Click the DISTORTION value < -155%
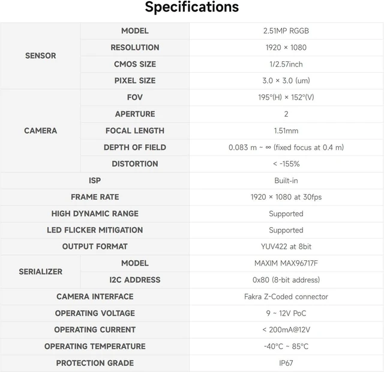 pos(286,164)
